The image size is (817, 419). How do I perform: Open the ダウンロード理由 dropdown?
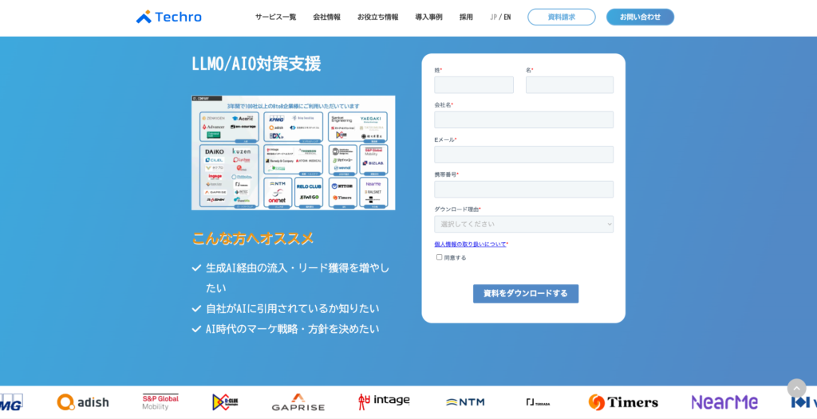[523, 224]
